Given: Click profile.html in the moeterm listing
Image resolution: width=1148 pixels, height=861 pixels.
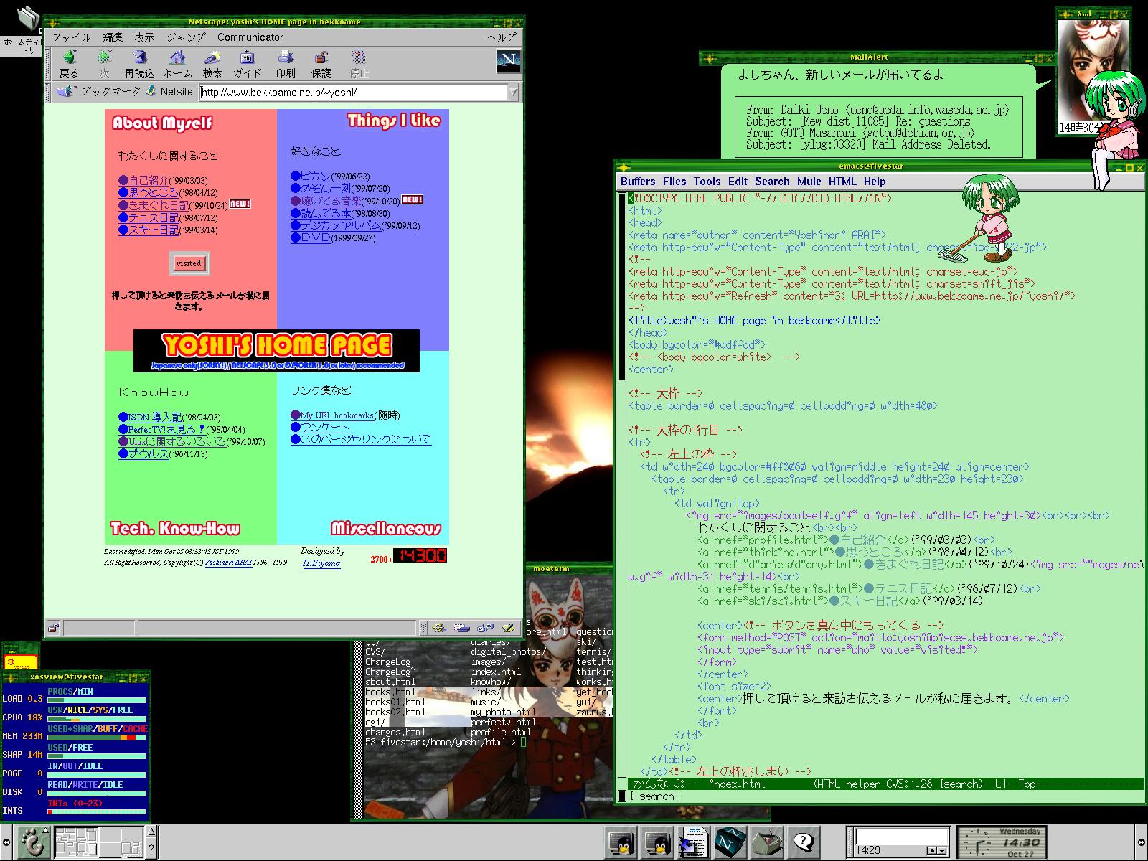Looking at the screenshot, I should coord(501,733).
